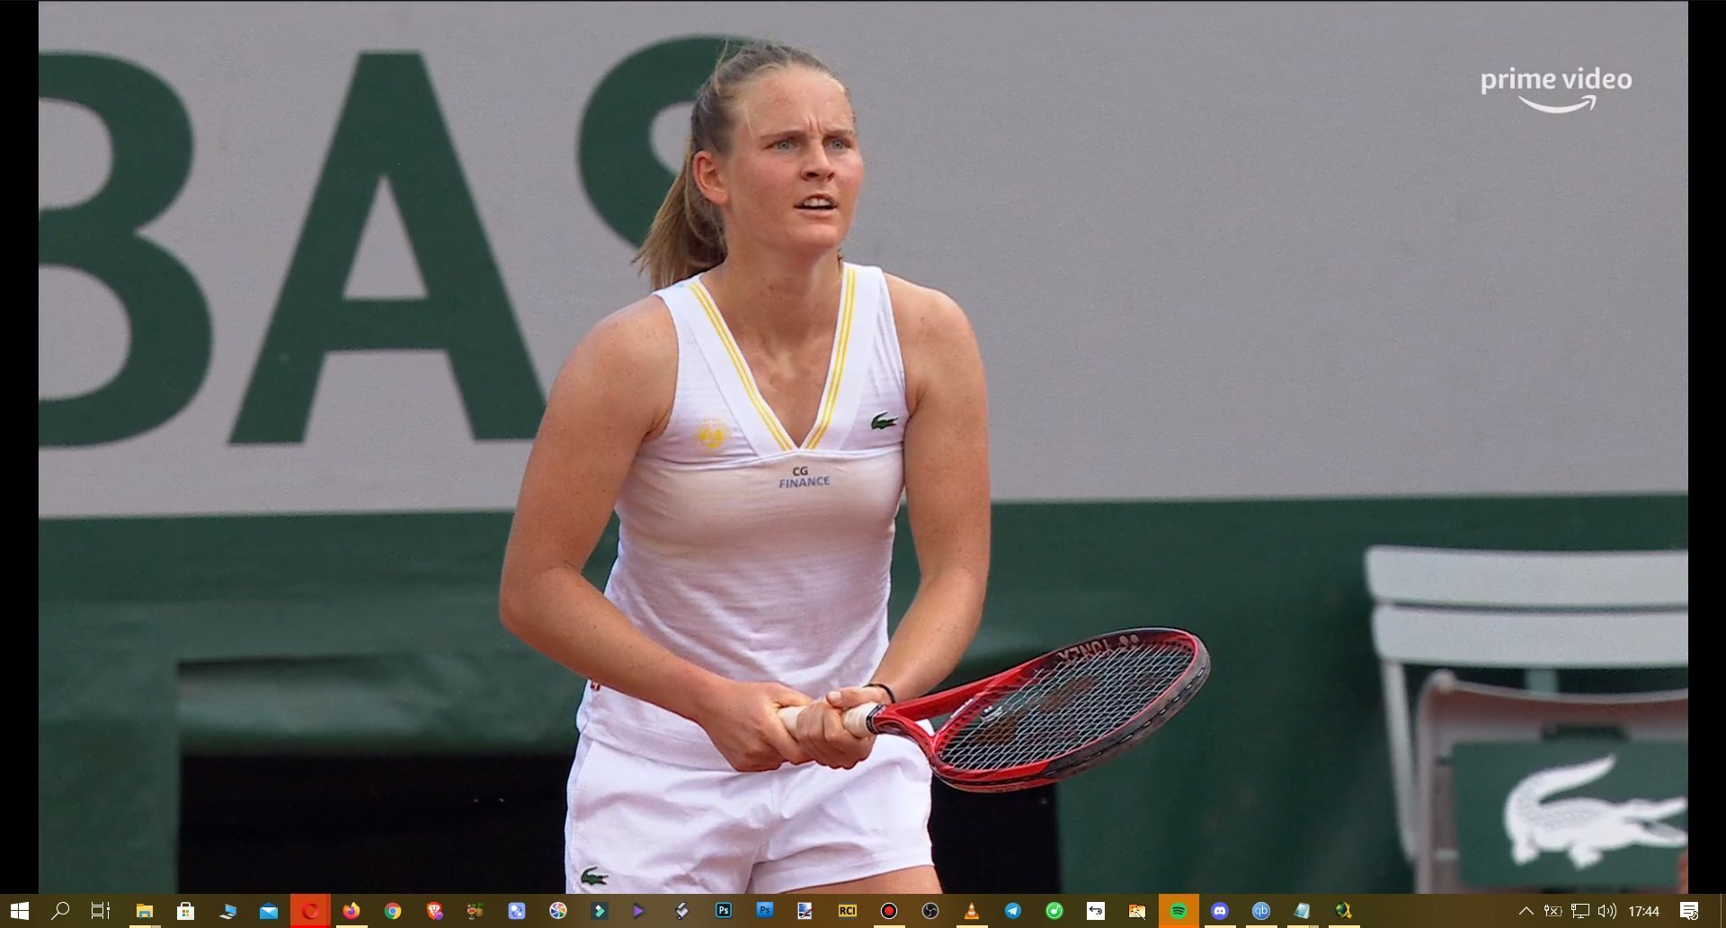This screenshot has width=1726, height=928.
Task: Click the tennis video frame
Action: click(863, 446)
